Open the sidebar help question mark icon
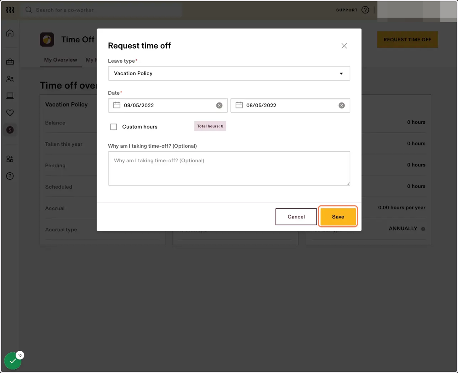 [x=10, y=176]
